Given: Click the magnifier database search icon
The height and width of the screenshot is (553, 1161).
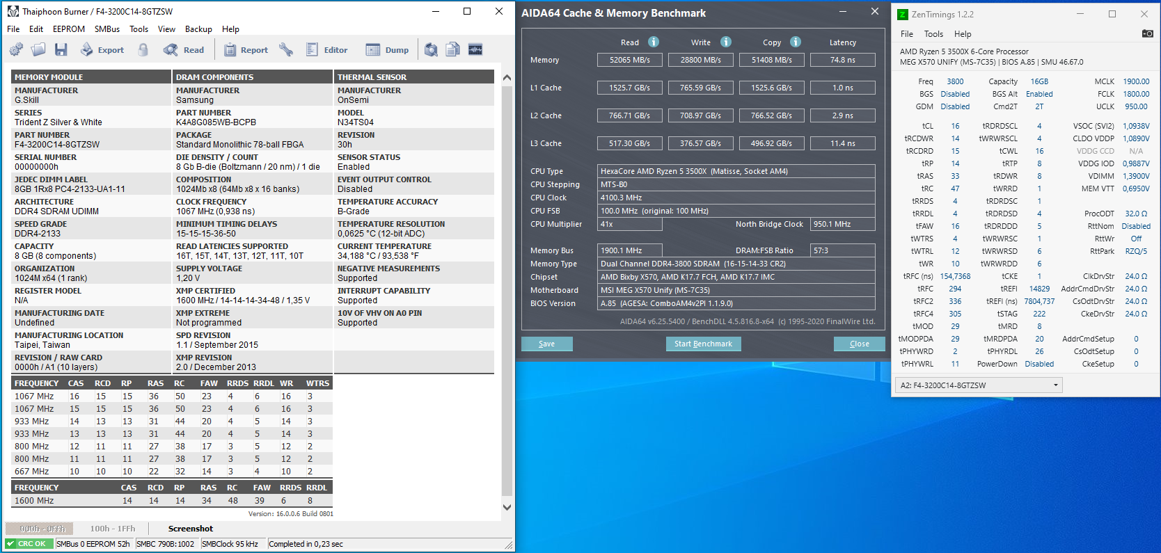Looking at the screenshot, I should pos(432,49).
